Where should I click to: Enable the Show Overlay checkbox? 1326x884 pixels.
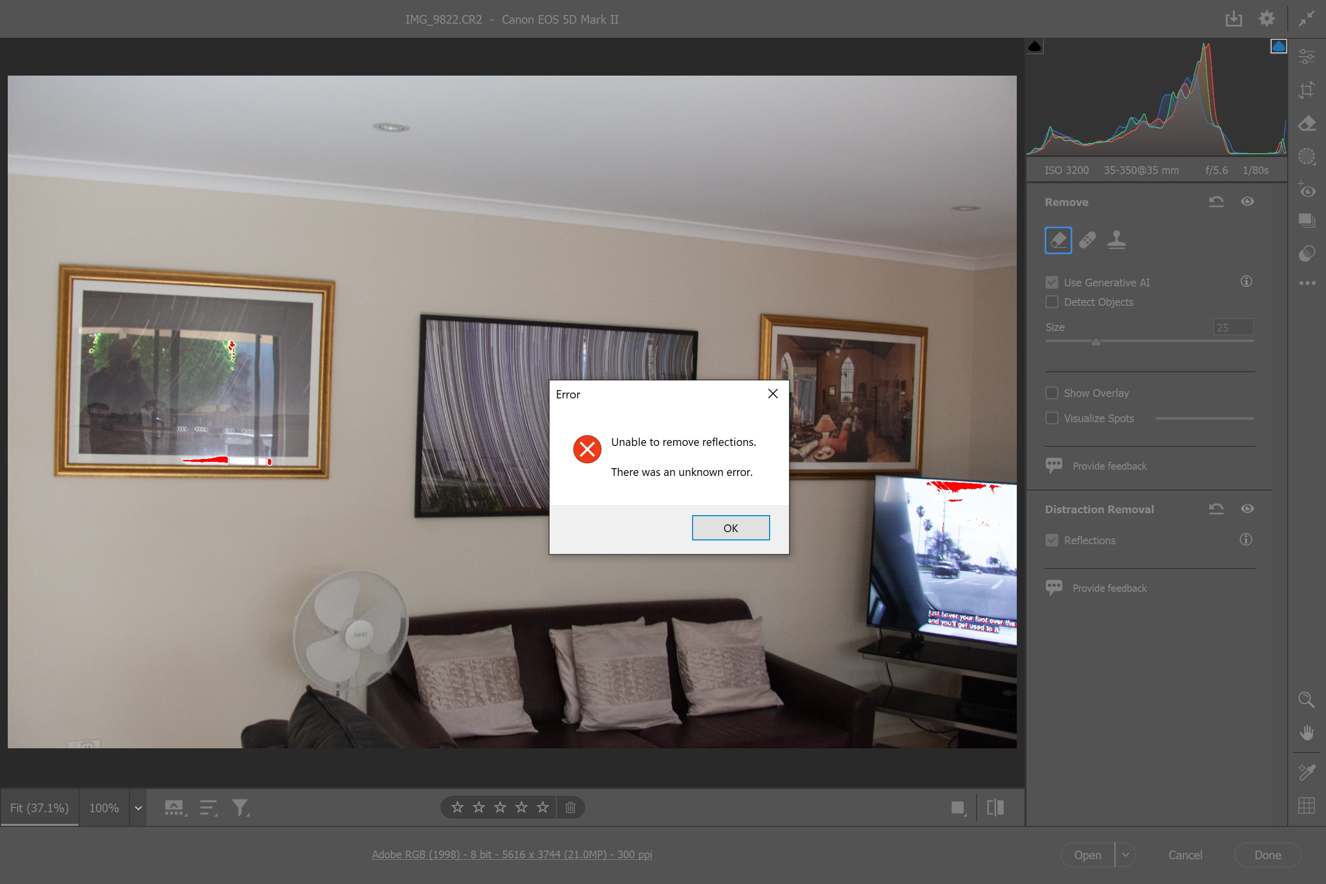click(1051, 393)
